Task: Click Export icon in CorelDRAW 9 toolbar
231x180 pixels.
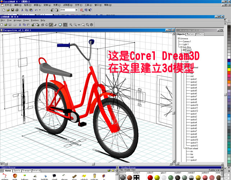Action: (x=57, y=10)
